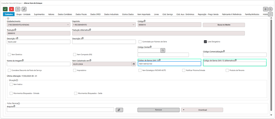Open the wrench tools icon
Screen dimensions: 275x119
(24, 9)
